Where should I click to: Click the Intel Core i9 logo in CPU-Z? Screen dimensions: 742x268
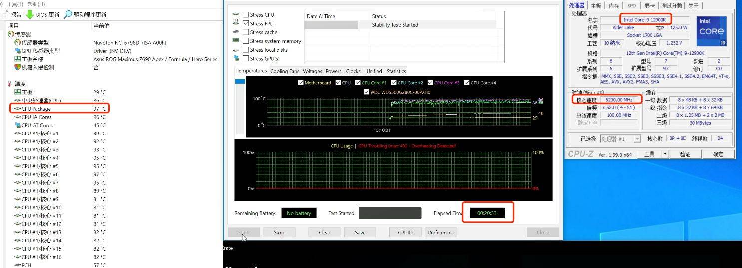pos(711,31)
